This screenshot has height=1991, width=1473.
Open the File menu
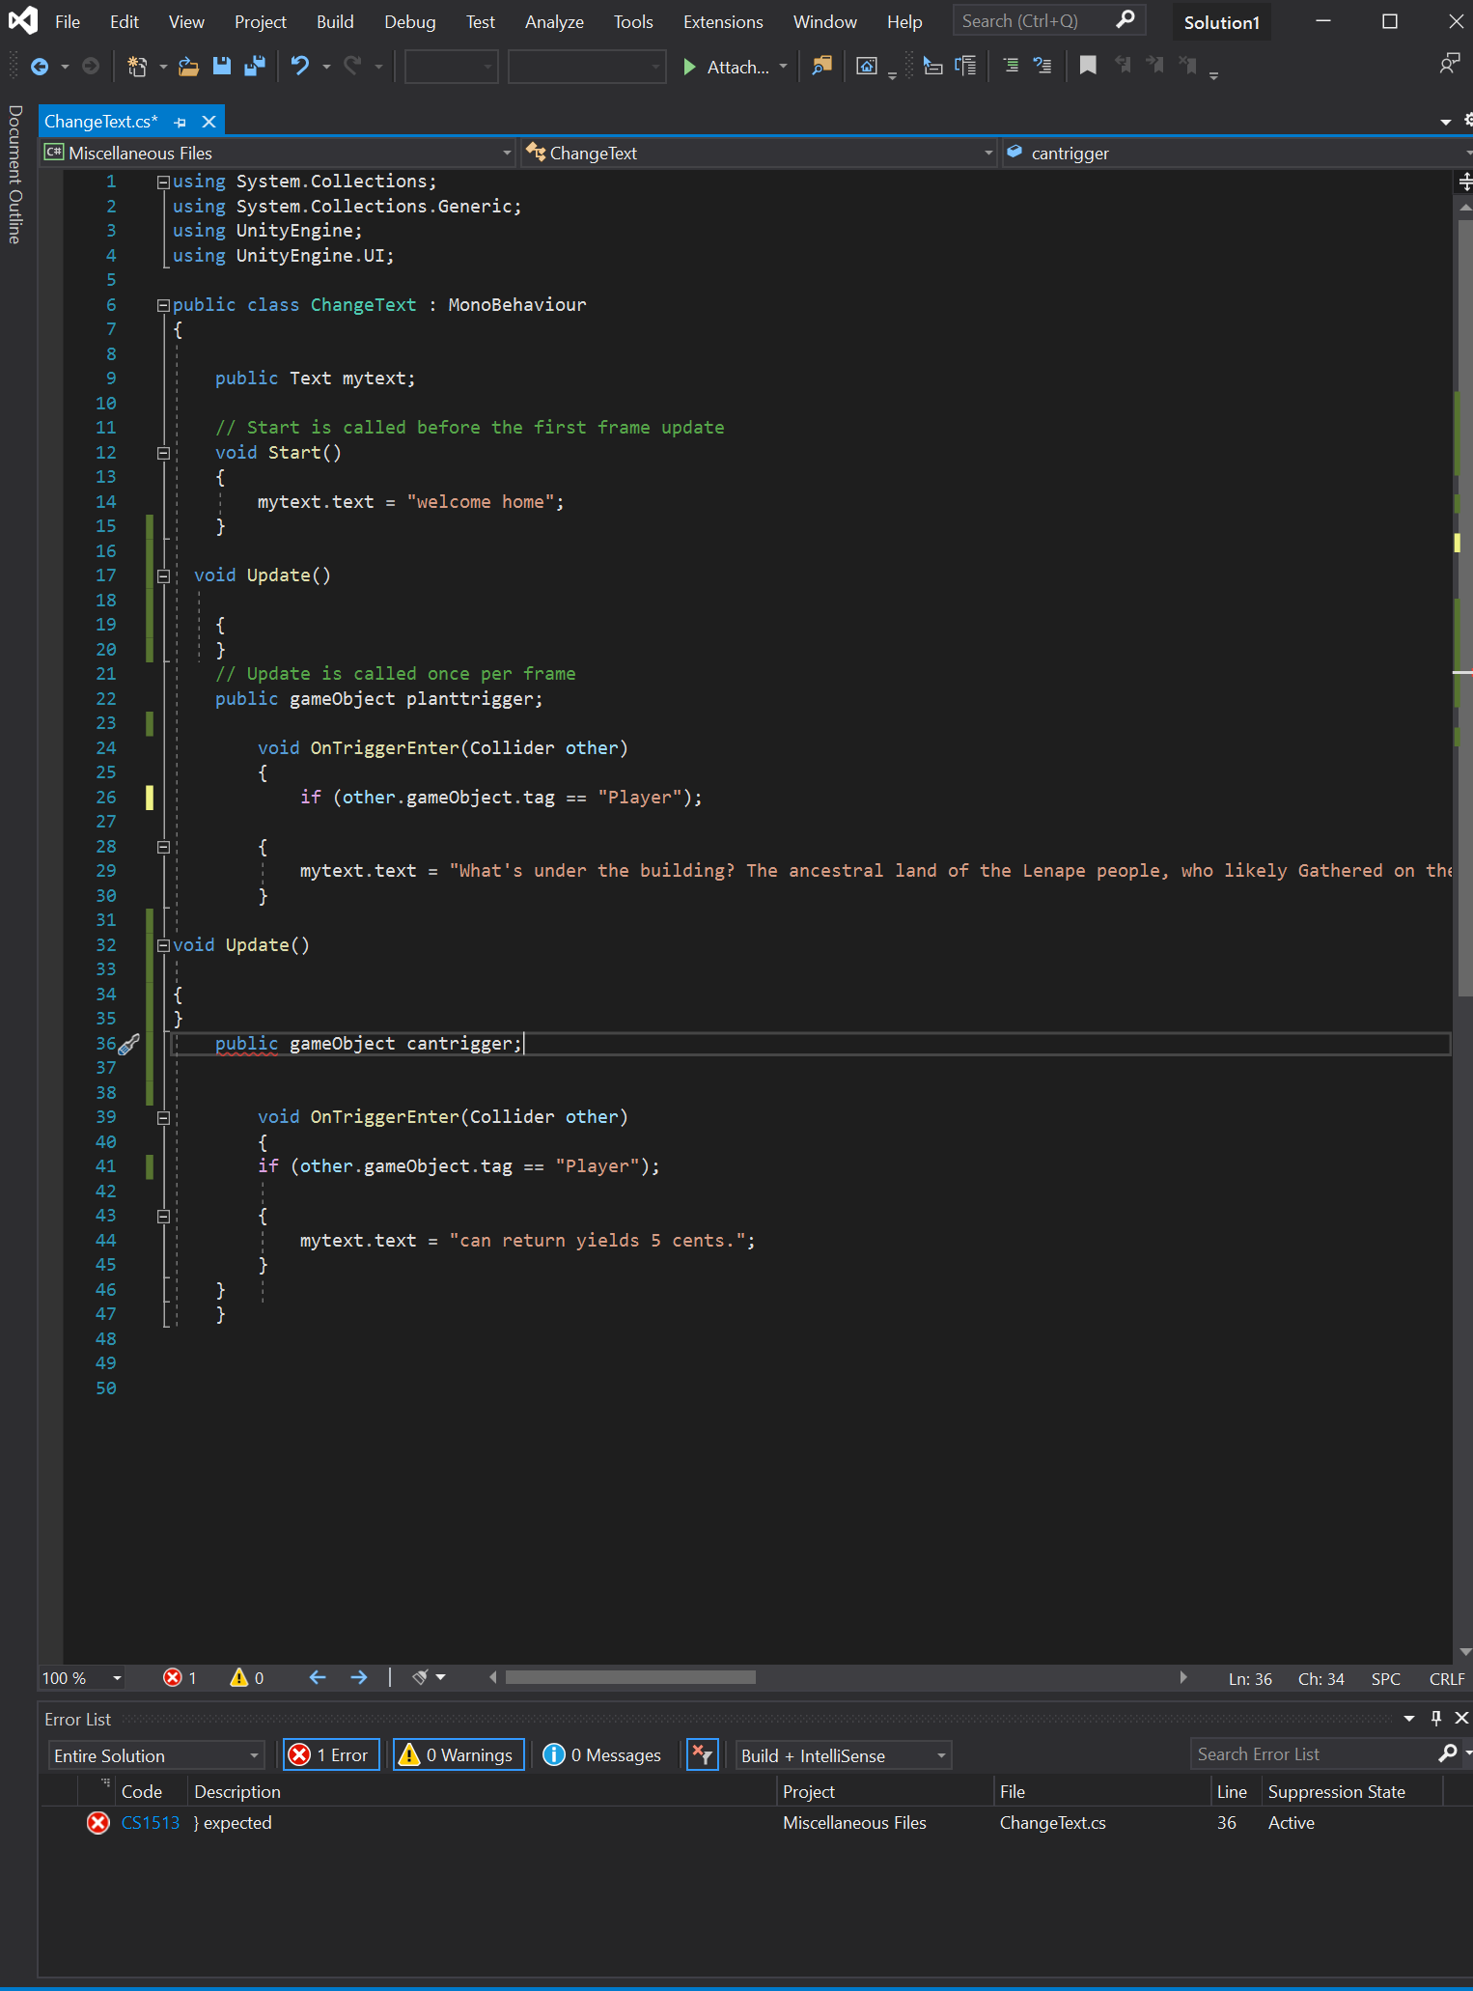[68, 21]
